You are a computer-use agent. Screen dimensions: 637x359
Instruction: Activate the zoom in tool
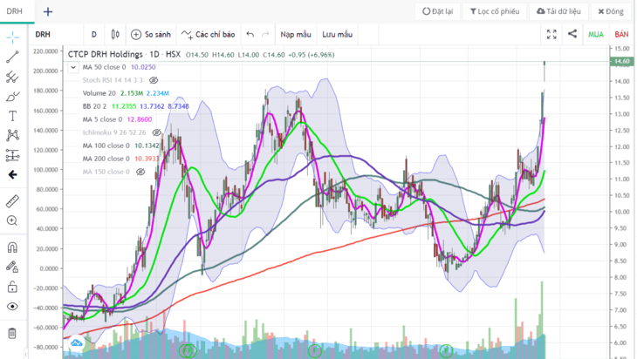click(12, 220)
